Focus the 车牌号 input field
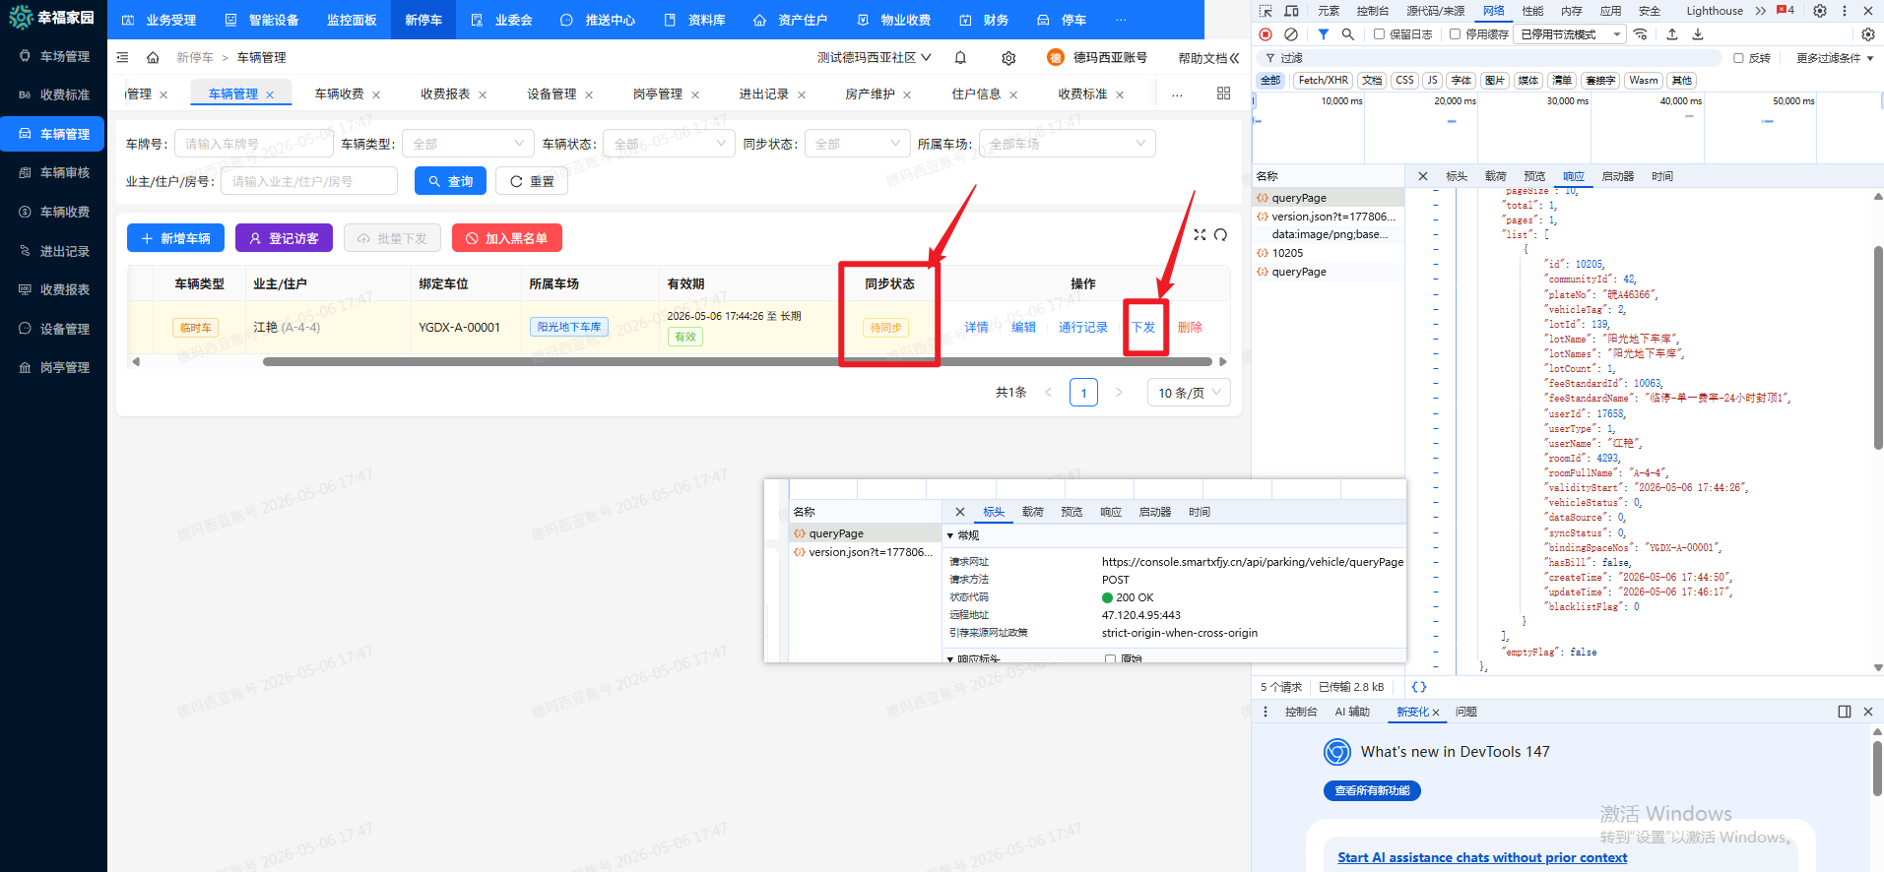Image resolution: width=1884 pixels, height=872 pixels. pos(254,144)
